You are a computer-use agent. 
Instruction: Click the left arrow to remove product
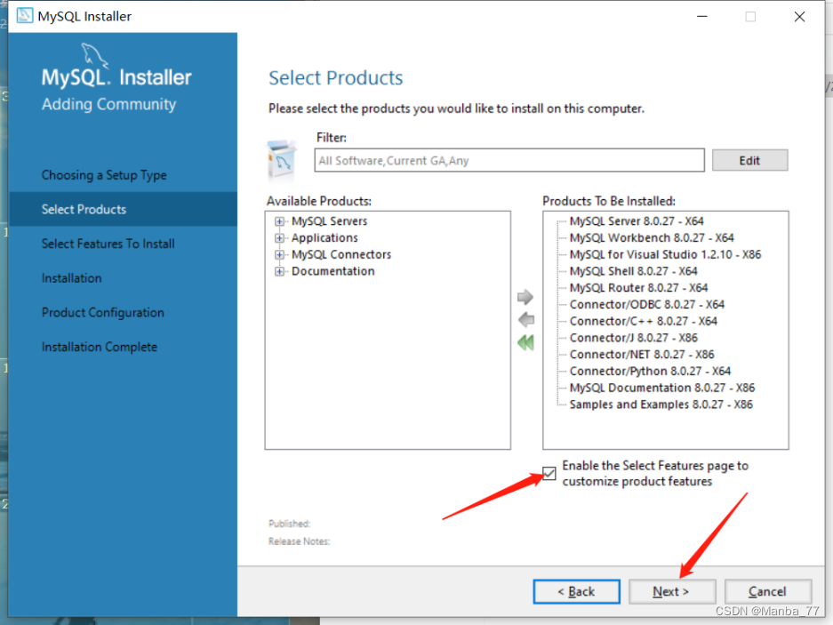click(x=526, y=319)
